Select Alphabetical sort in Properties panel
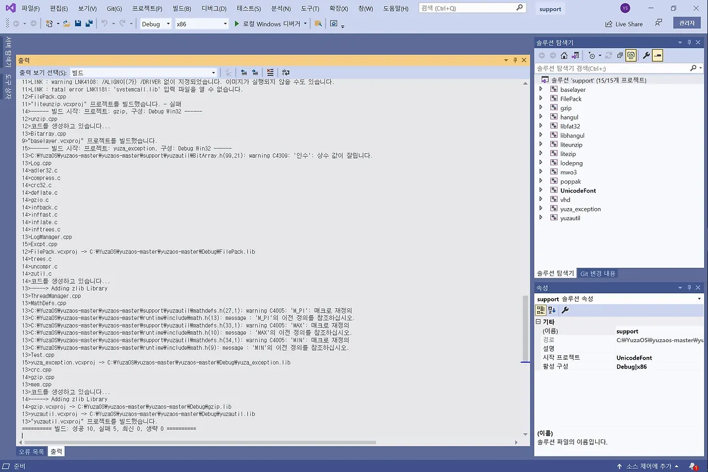Viewport: 708px width, 472px height. coord(552,310)
